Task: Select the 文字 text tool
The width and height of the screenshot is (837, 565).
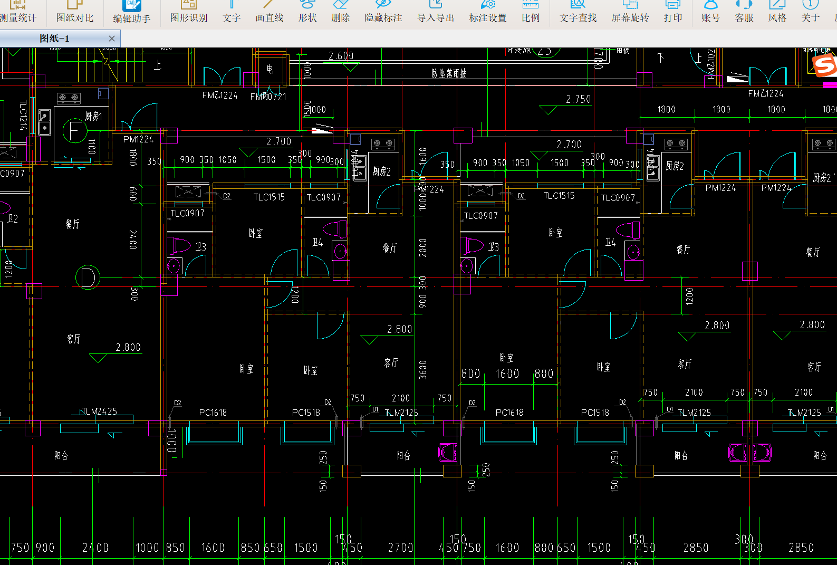Action: 232,12
